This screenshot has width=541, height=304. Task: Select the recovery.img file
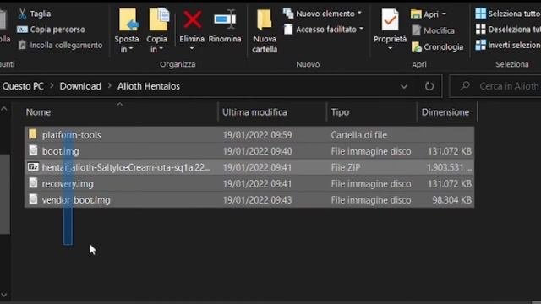point(249,183)
